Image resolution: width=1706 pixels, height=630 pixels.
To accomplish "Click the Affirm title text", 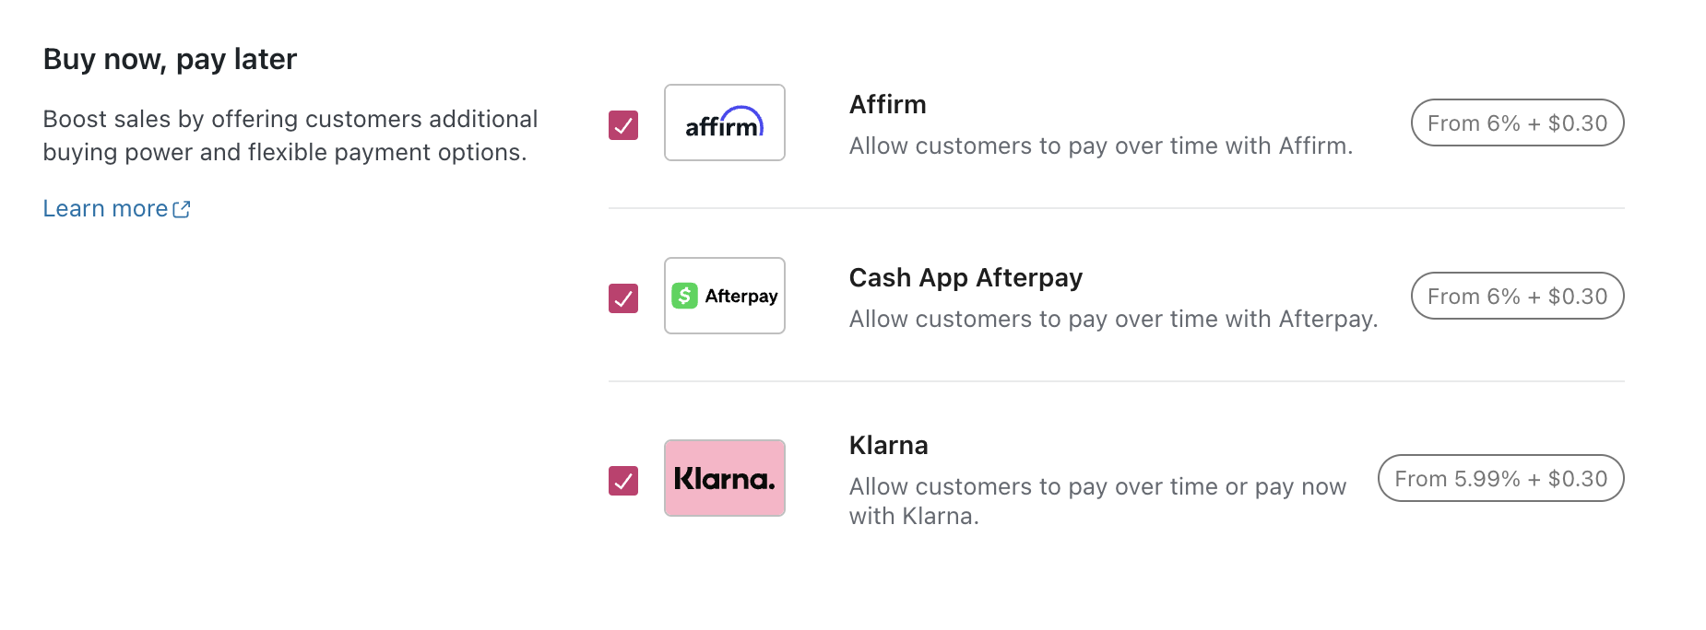I will [x=887, y=104].
